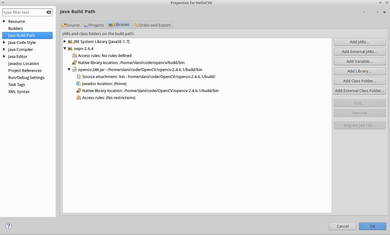Collapse the oepn-2.6.4 library node

click(x=65, y=48)
